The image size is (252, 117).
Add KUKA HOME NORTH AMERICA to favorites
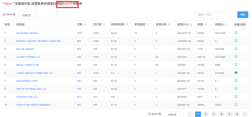tap(236, 104)
